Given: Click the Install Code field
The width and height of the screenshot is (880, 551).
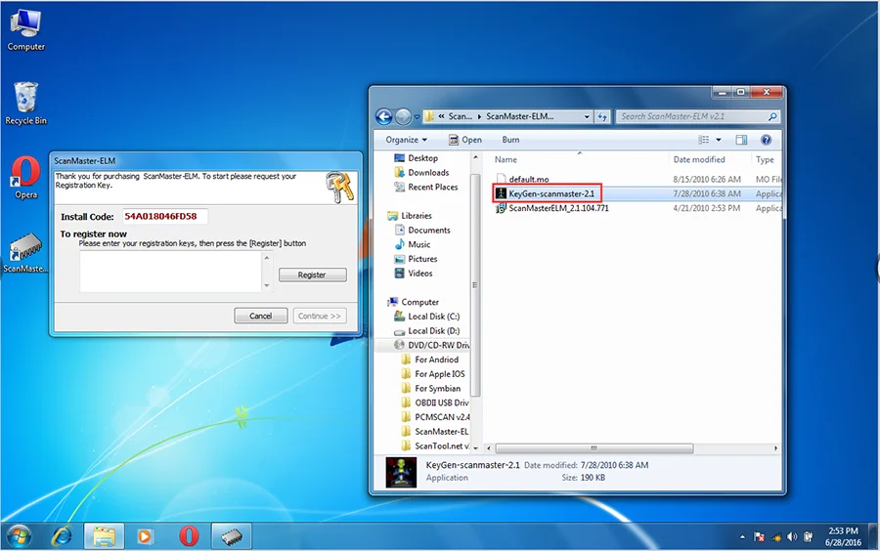Looking at the screenshot, I should [165, 216].
